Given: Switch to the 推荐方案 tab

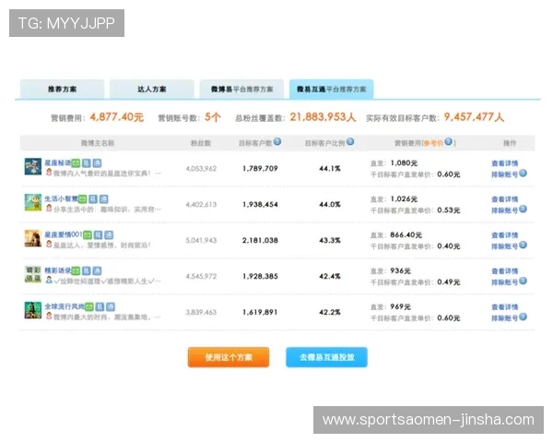Looking at the screenshot, I should (x=62, y=89).
